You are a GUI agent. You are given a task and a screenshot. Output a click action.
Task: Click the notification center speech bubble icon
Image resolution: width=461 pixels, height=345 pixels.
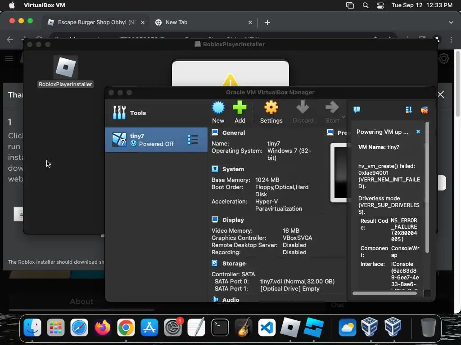point(357,110)
